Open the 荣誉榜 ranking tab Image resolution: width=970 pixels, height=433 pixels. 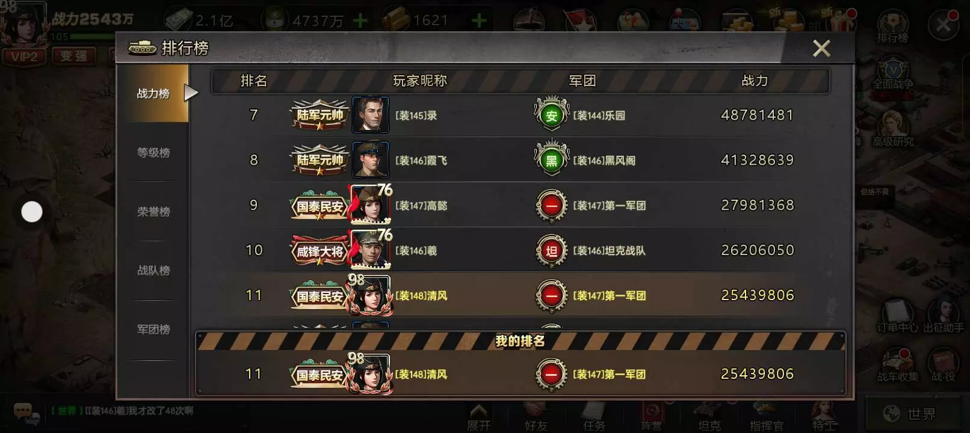[153, 212]
